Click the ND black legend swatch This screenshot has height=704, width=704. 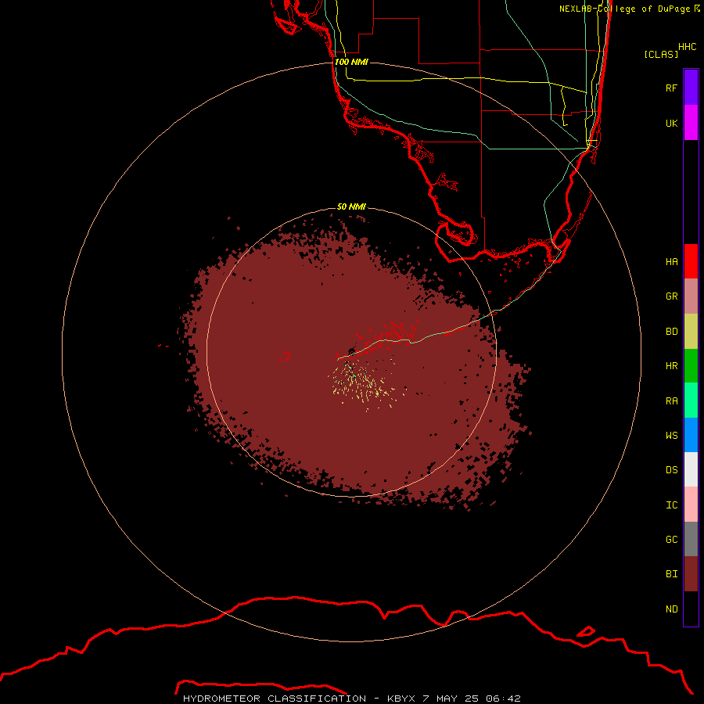pyautogui.click(x=691, y=609)
